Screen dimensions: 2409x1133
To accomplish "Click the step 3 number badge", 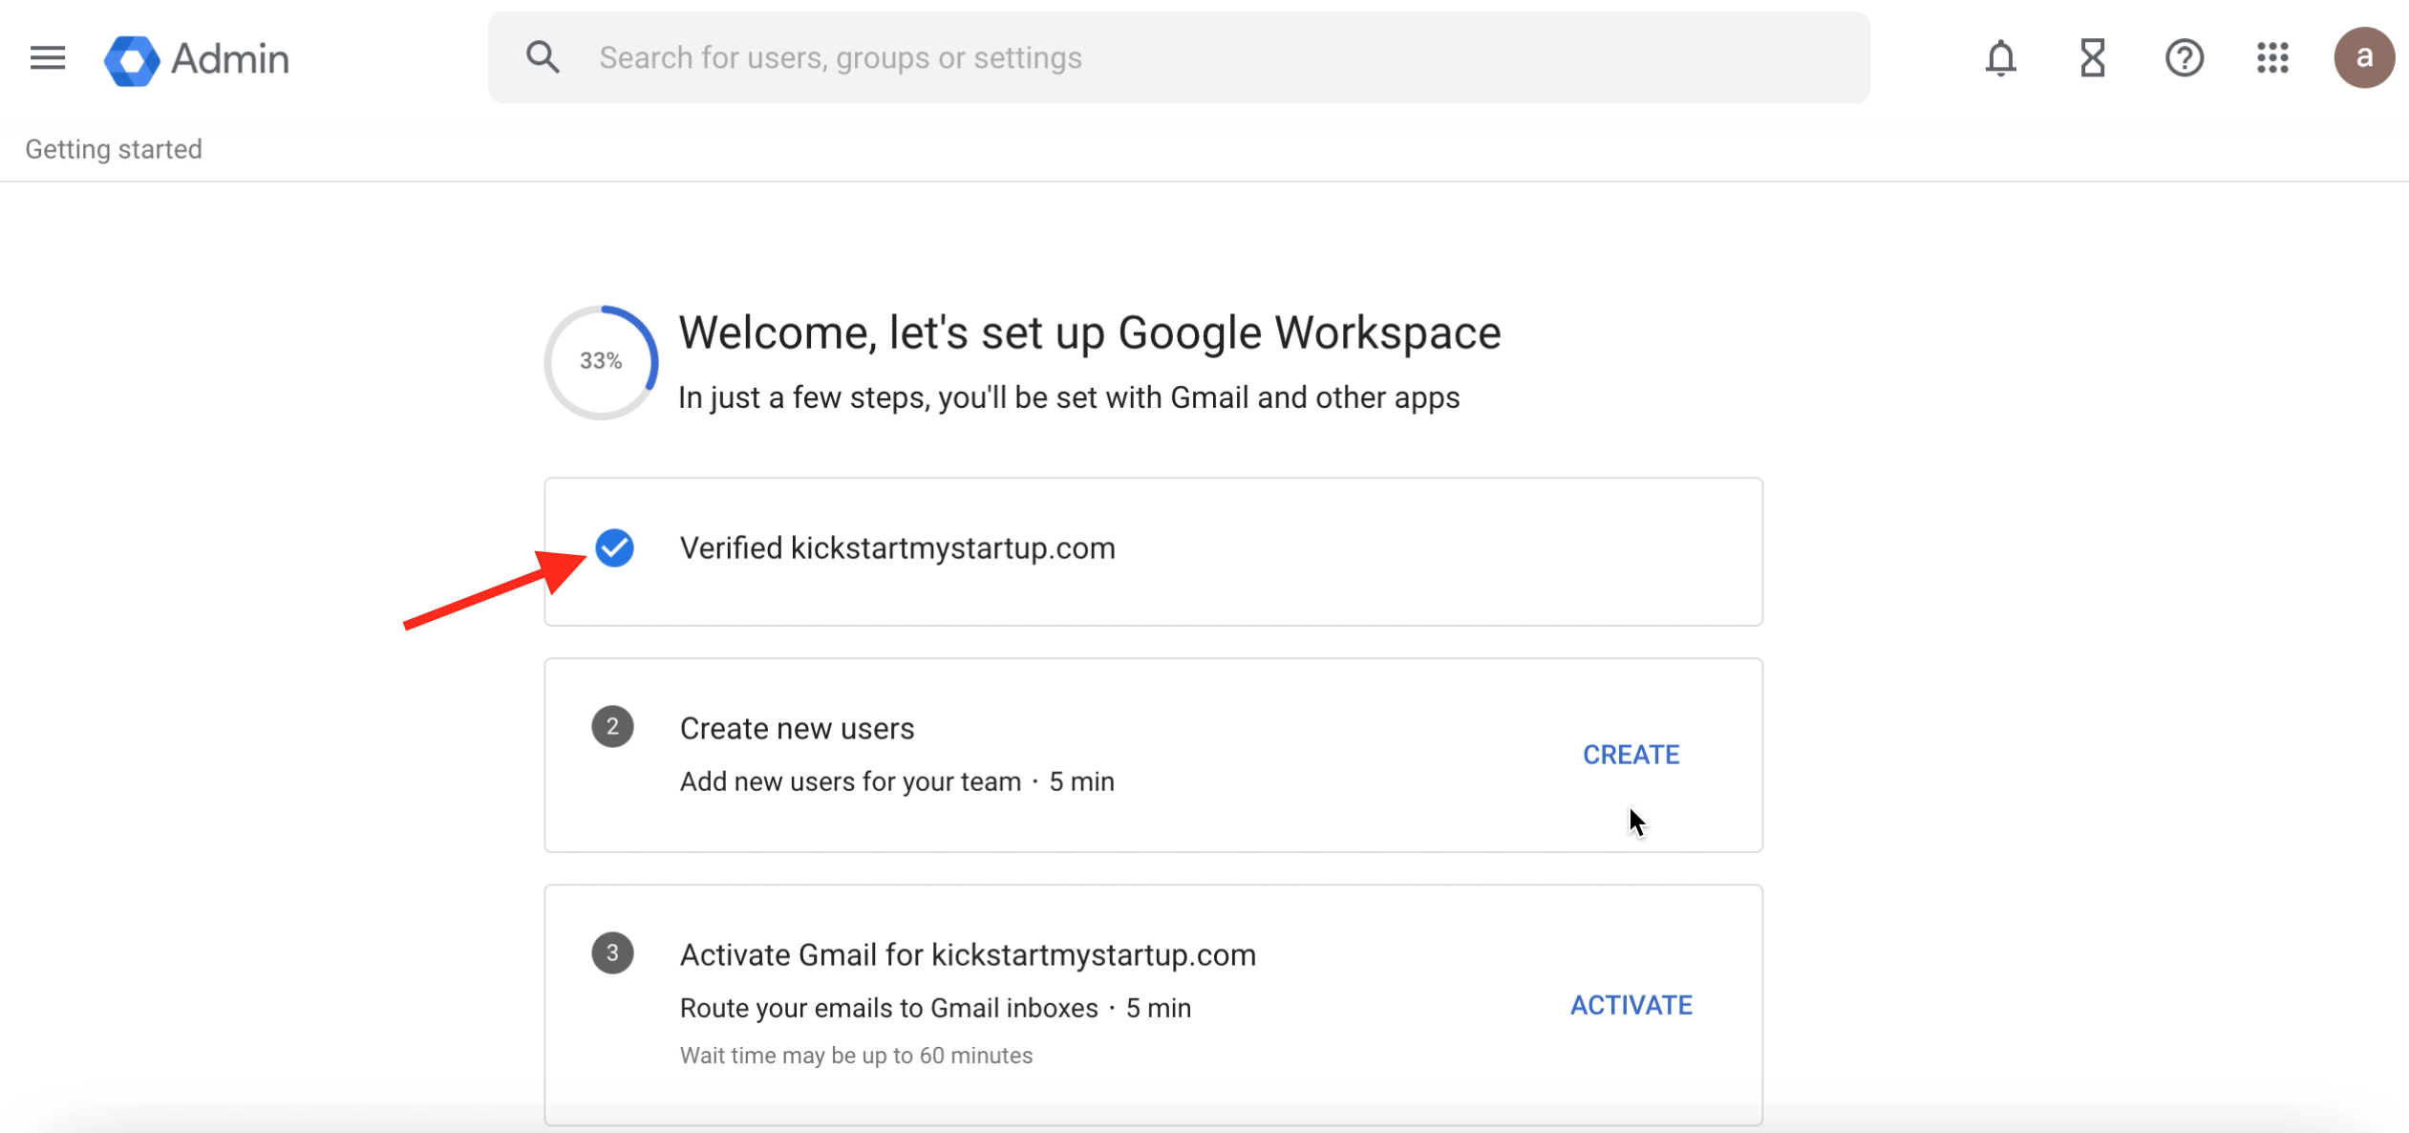I will click(612, 953).
